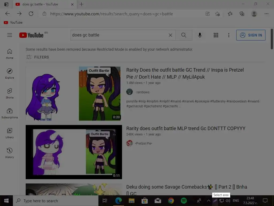Open Microsoft Edge from the taskbar

(119, 201)
